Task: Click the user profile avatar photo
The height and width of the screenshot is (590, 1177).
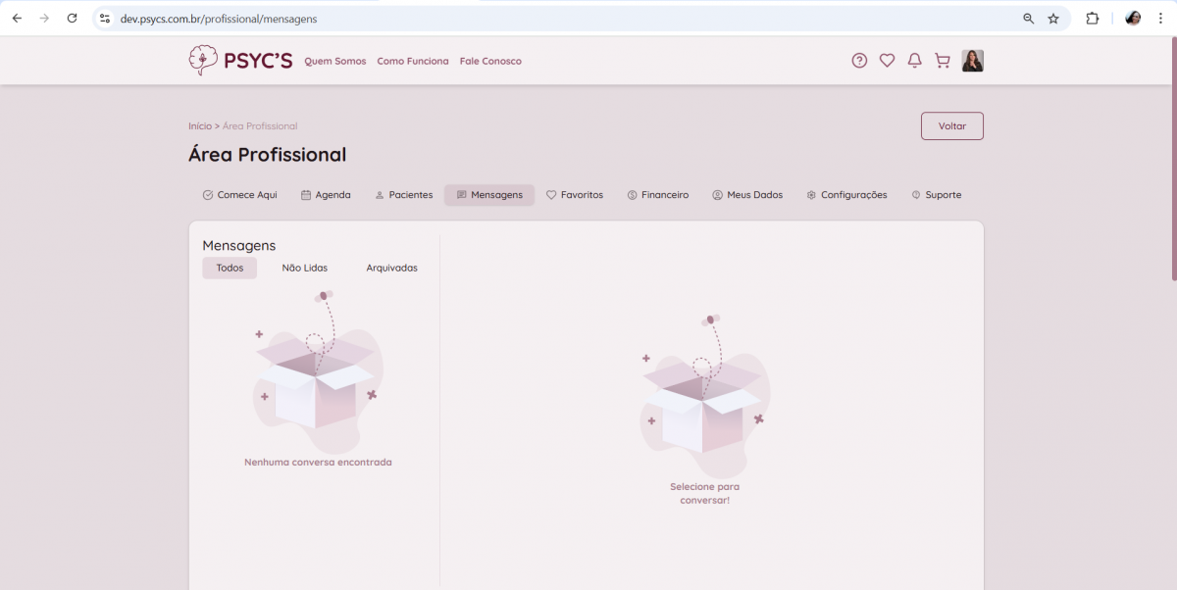Action: coord(972,61)
